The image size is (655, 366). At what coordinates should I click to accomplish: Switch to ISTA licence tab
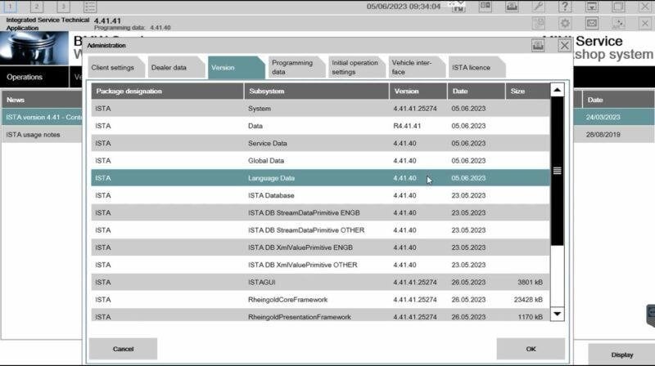(477, 68)
